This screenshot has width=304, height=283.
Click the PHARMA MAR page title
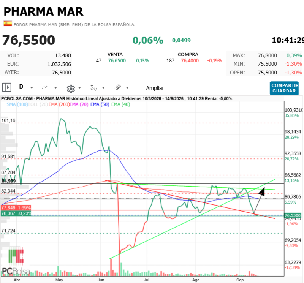pos(43,11)
